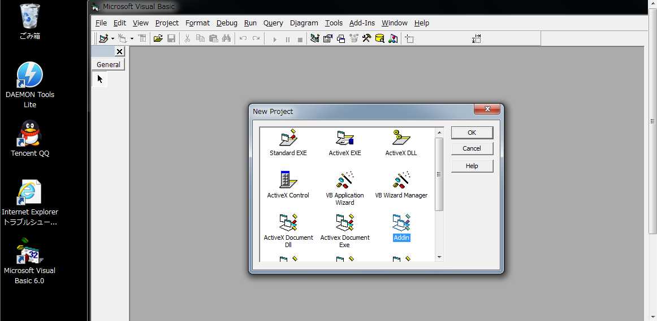The image size is (657, 321).
Task: Open the Run menu
Action: 250,23
